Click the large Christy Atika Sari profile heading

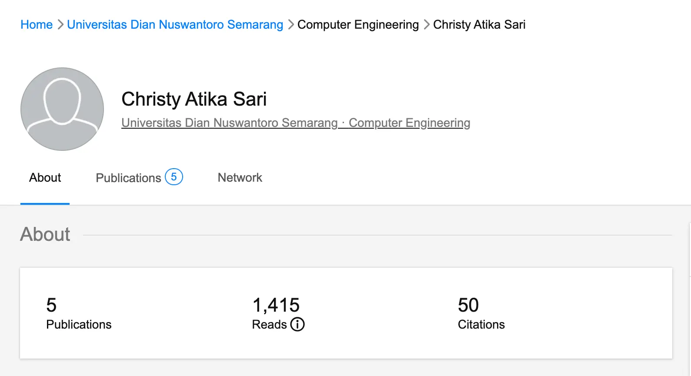click(194, 99)
